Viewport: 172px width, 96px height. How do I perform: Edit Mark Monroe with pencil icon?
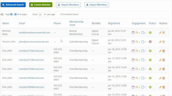[x=160, y=33]
